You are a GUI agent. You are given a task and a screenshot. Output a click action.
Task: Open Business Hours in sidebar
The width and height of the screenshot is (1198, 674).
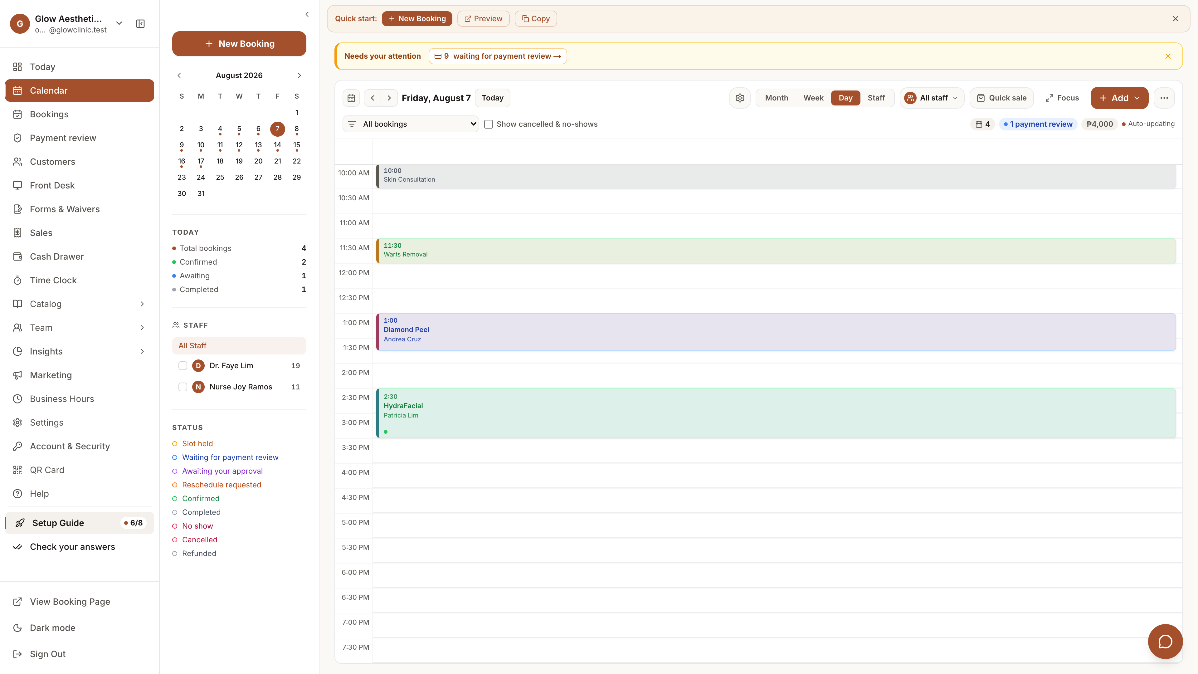pyautogui.click(x=80, y=399)
